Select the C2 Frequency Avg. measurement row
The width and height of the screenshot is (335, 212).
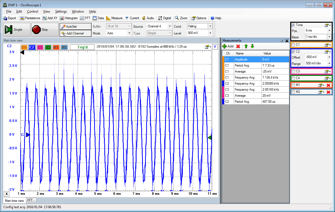tap(255, 84)
